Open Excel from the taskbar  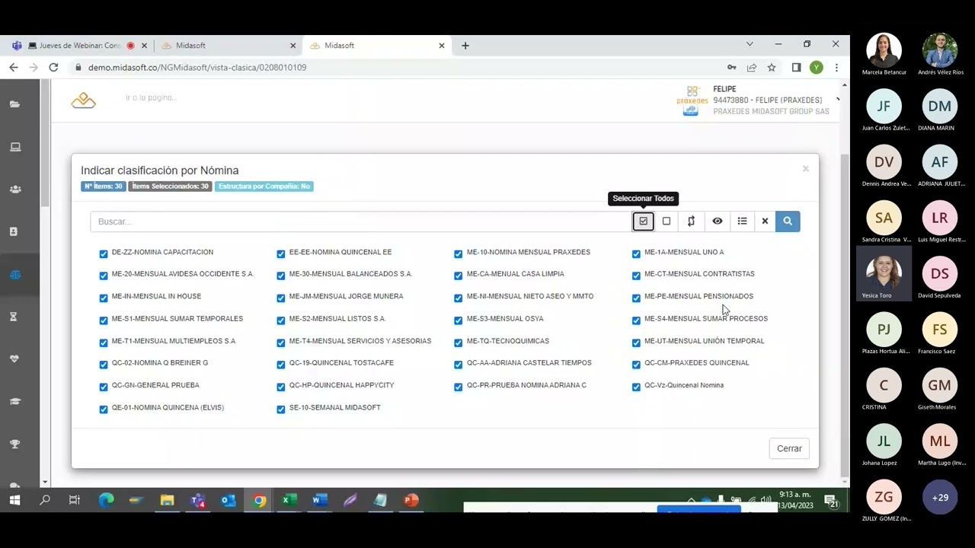(x=289, y=500)
